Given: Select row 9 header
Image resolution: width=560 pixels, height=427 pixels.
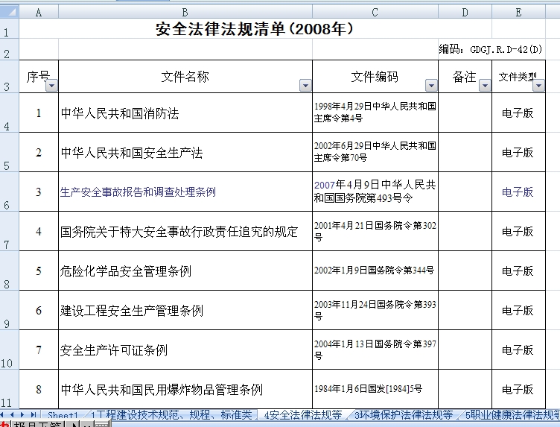Looking at the screenshot, I should pos(9,310).
